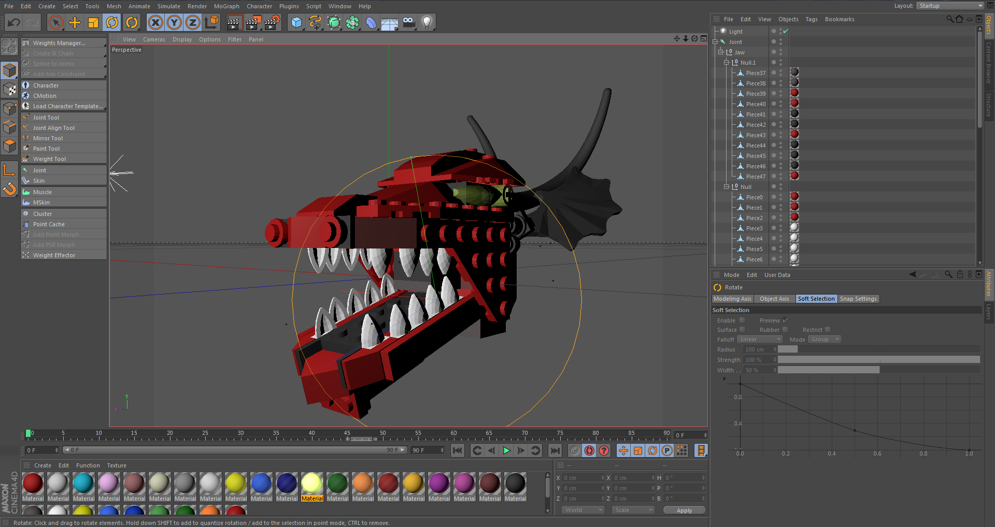Click the Cube primitive icon
Screen dimensions: 995x527
tap(296, 22)
